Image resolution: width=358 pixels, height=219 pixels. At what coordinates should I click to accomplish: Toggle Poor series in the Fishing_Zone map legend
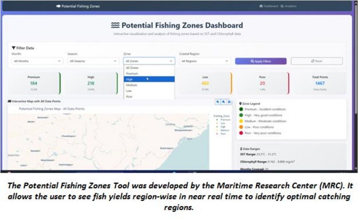click(x=221, y=134)
